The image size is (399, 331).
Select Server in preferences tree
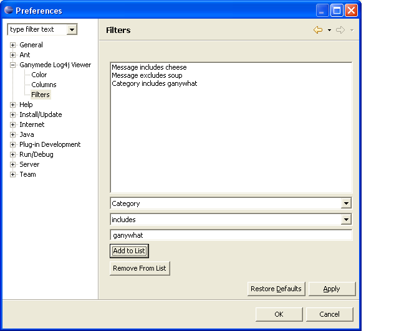(x=29, y=164)
